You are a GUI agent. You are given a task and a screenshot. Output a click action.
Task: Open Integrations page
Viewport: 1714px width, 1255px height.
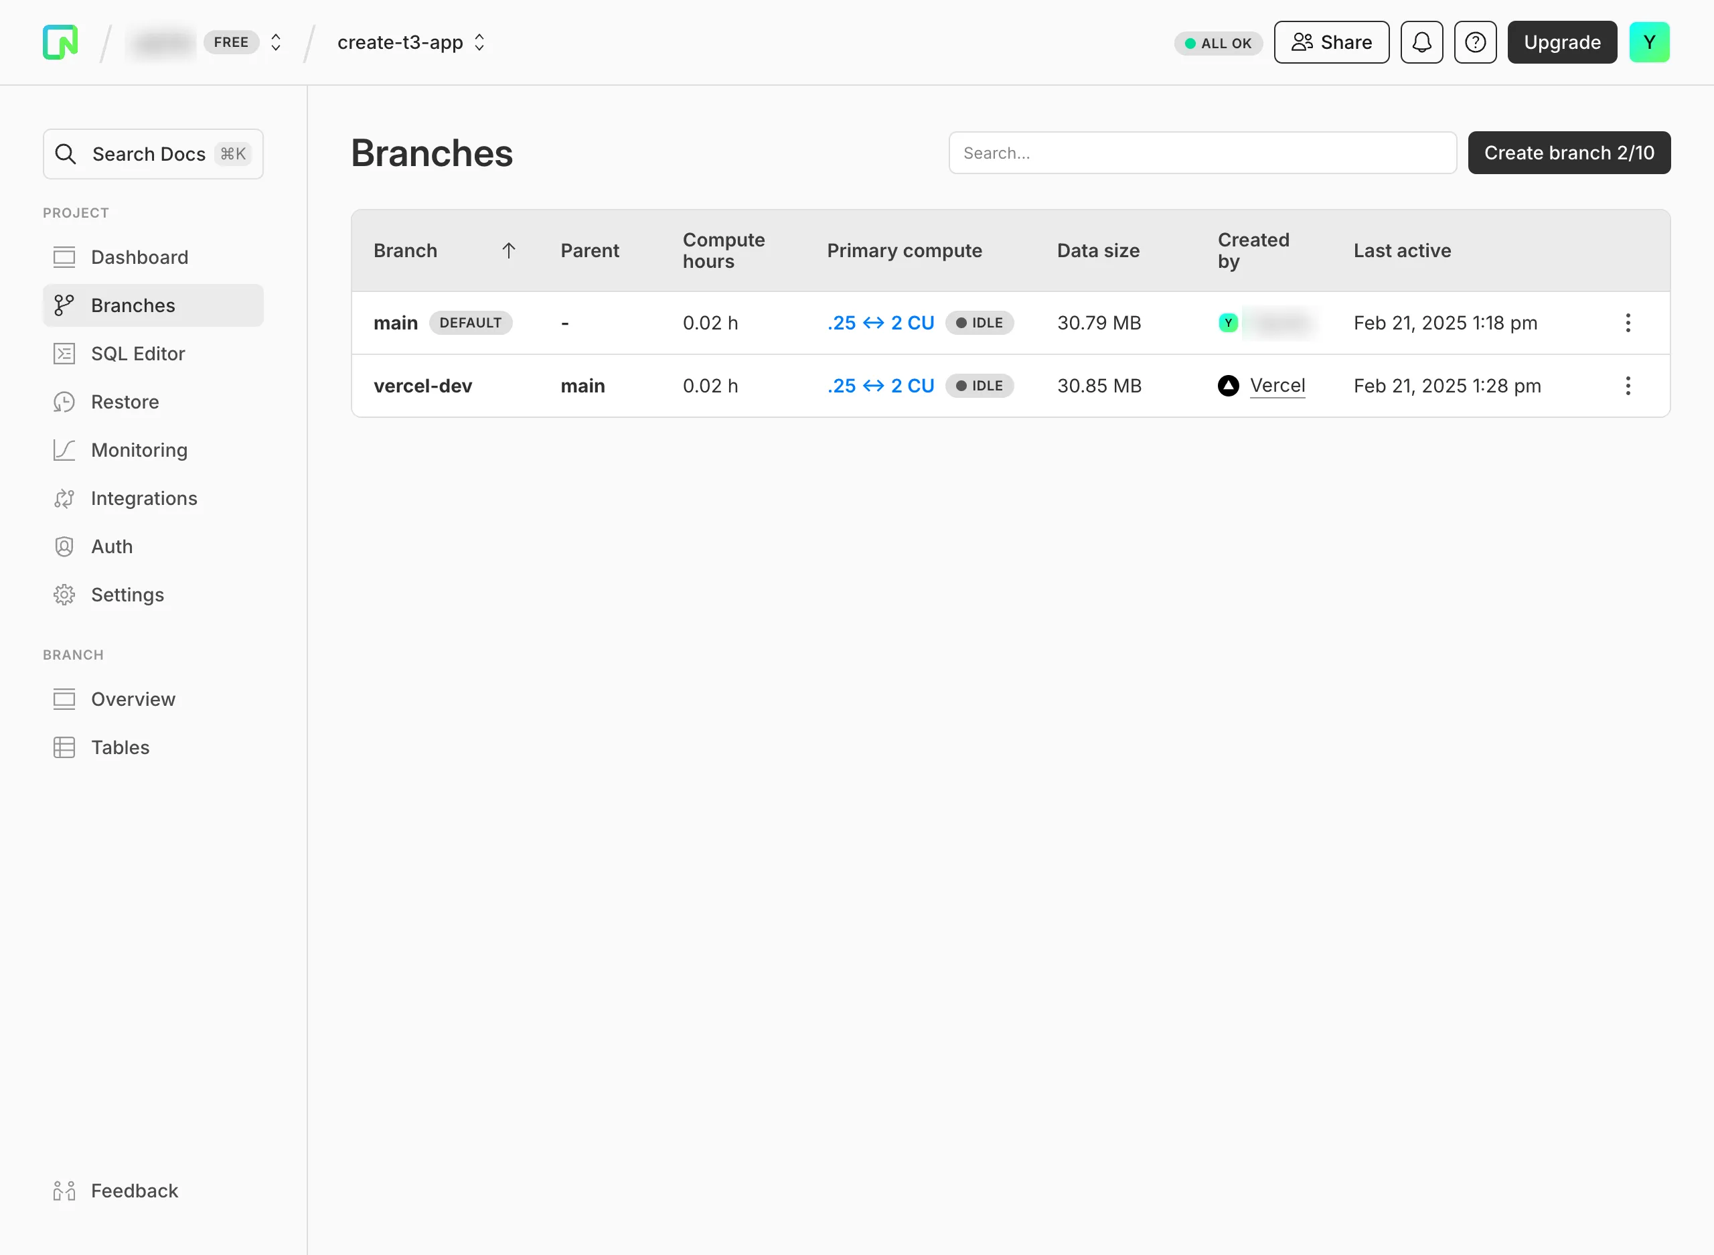tap(153, 498)
